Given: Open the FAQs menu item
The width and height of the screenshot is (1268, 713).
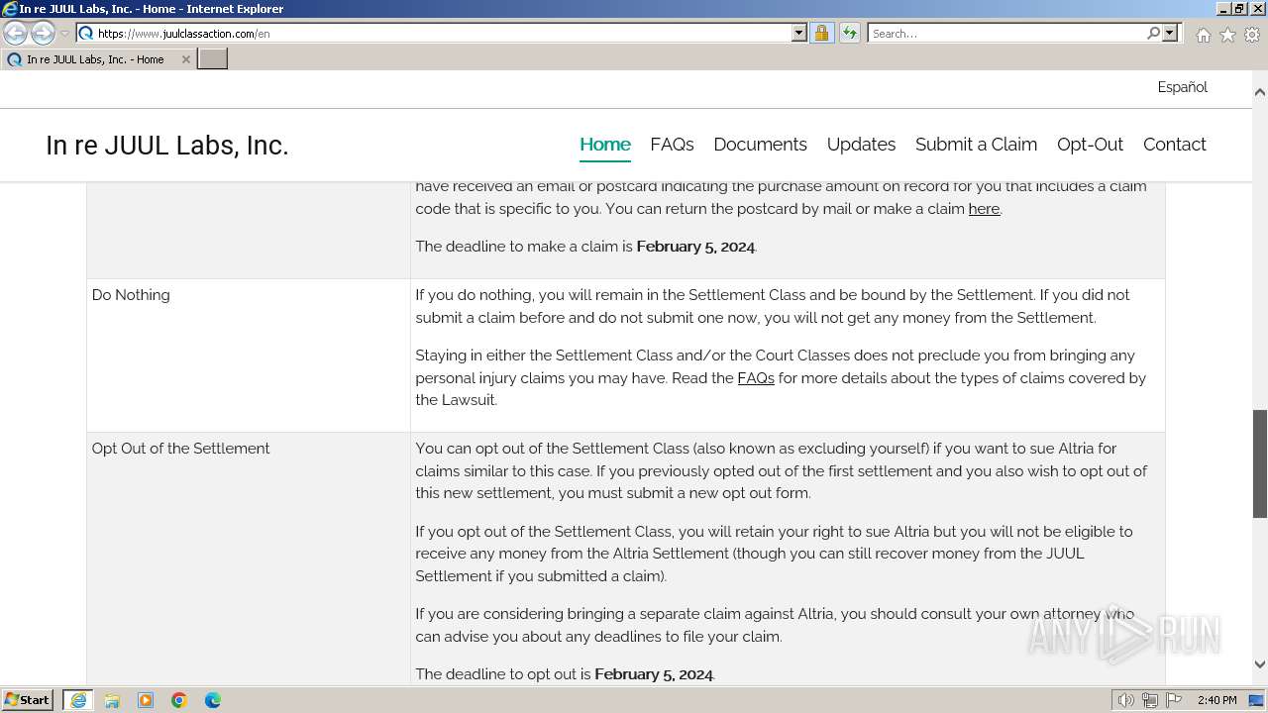Looking at the screenshot, I should tap(672, 145).
